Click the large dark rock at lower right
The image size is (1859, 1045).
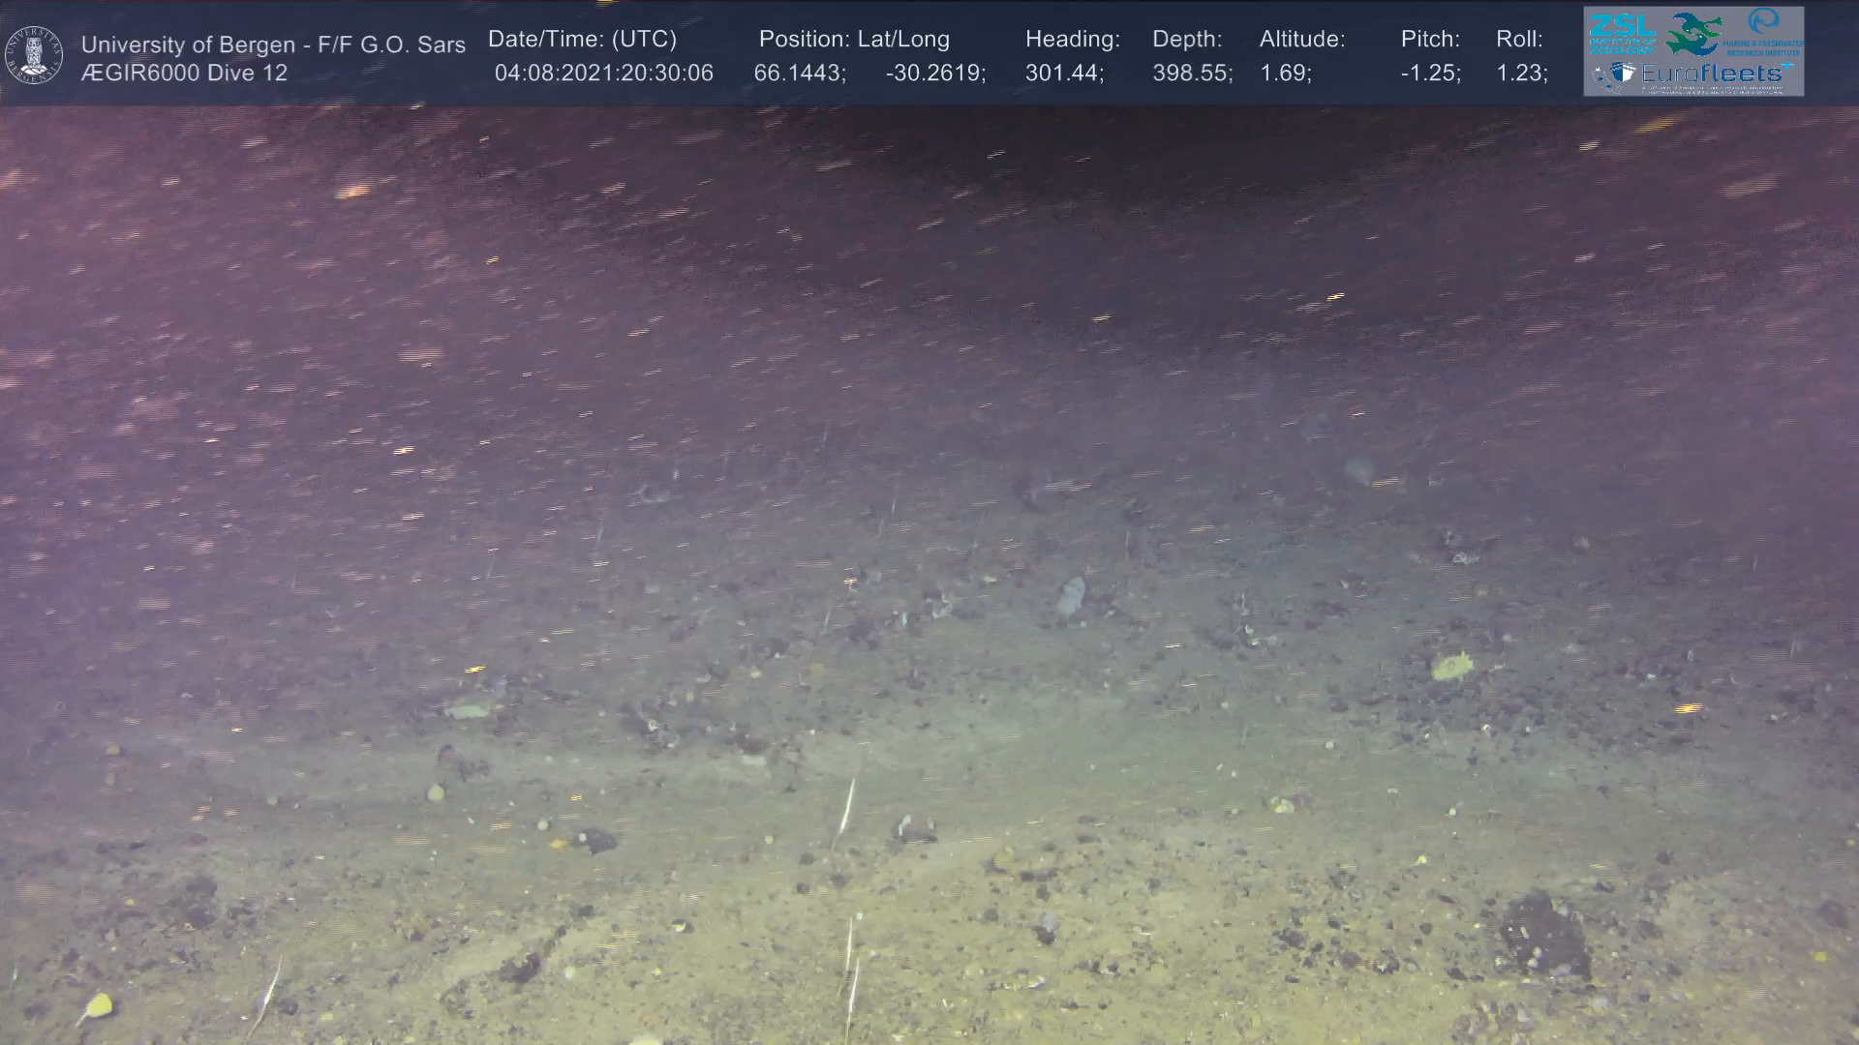click(x=1542, y=933)
